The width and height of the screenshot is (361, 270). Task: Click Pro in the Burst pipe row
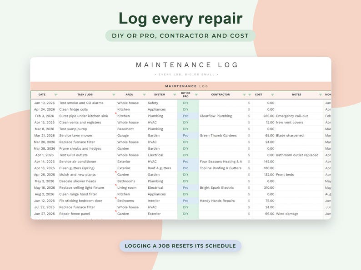point(186,116)
